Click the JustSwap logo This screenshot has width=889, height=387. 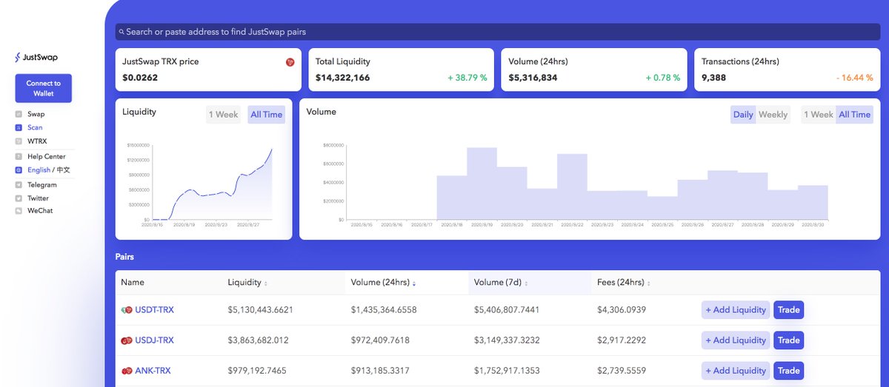tap(36, 57)
